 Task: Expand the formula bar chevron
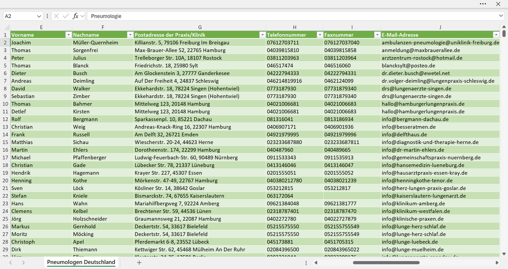[x=501, y=16]
